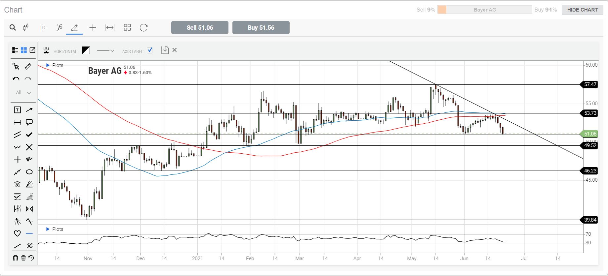Select the checkmark shape tool
This screenshot has height=276, width=608.
[29, 135]
